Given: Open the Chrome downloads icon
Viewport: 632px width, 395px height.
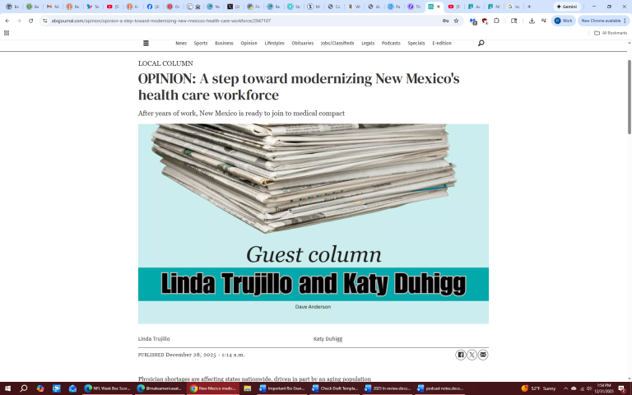Looking at the screenshot, I should (532, 21).
